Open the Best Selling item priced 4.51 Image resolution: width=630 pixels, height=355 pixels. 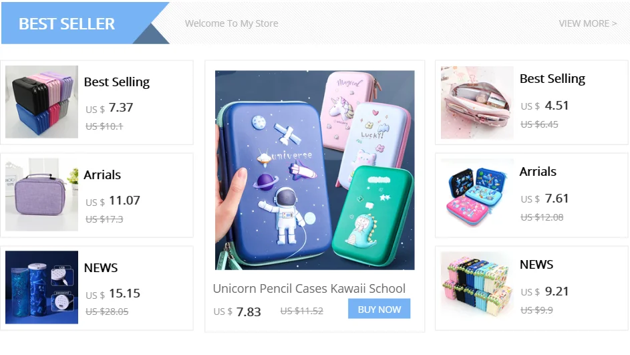point(532,102)
